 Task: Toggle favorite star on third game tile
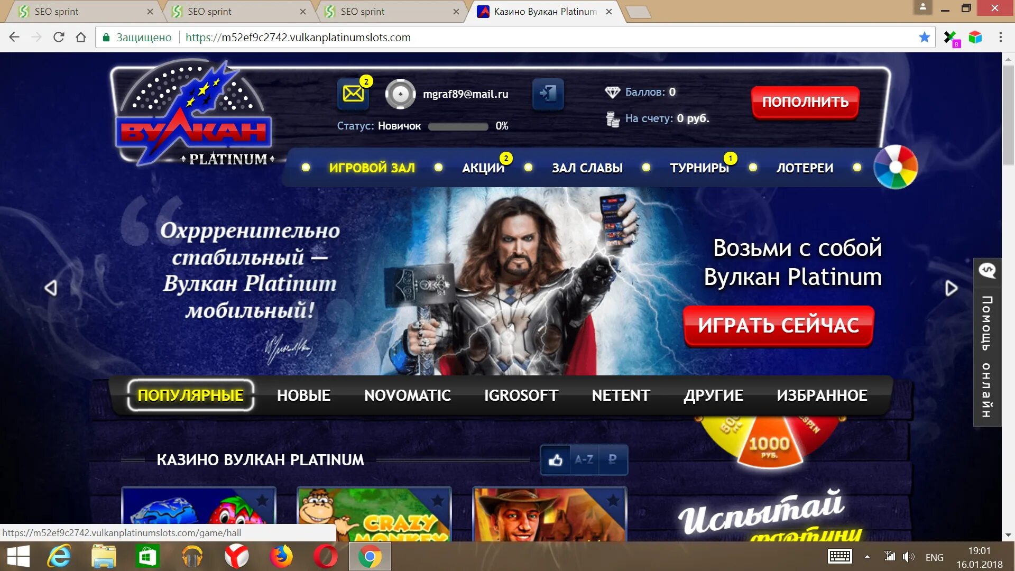[x=613, y=500]
